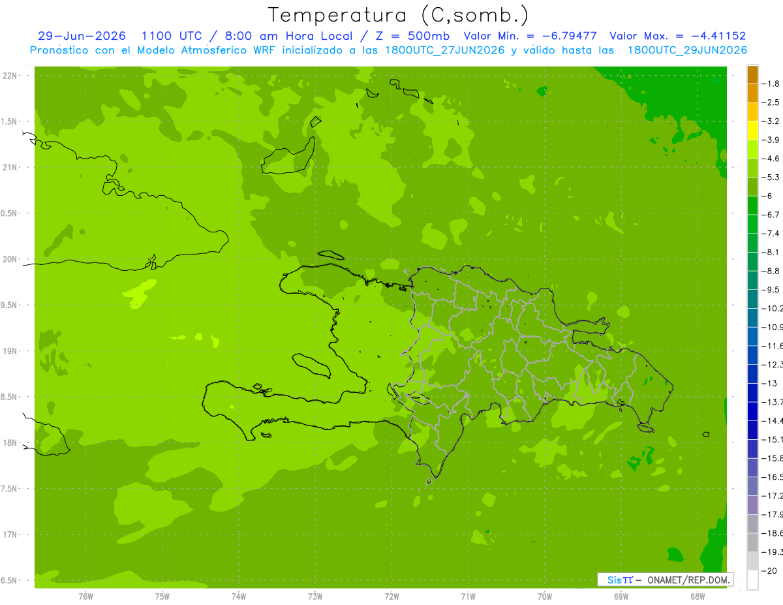Click the '-3.9' colorbar label
The height and width of the screenshot is (605, 783).
771,140
